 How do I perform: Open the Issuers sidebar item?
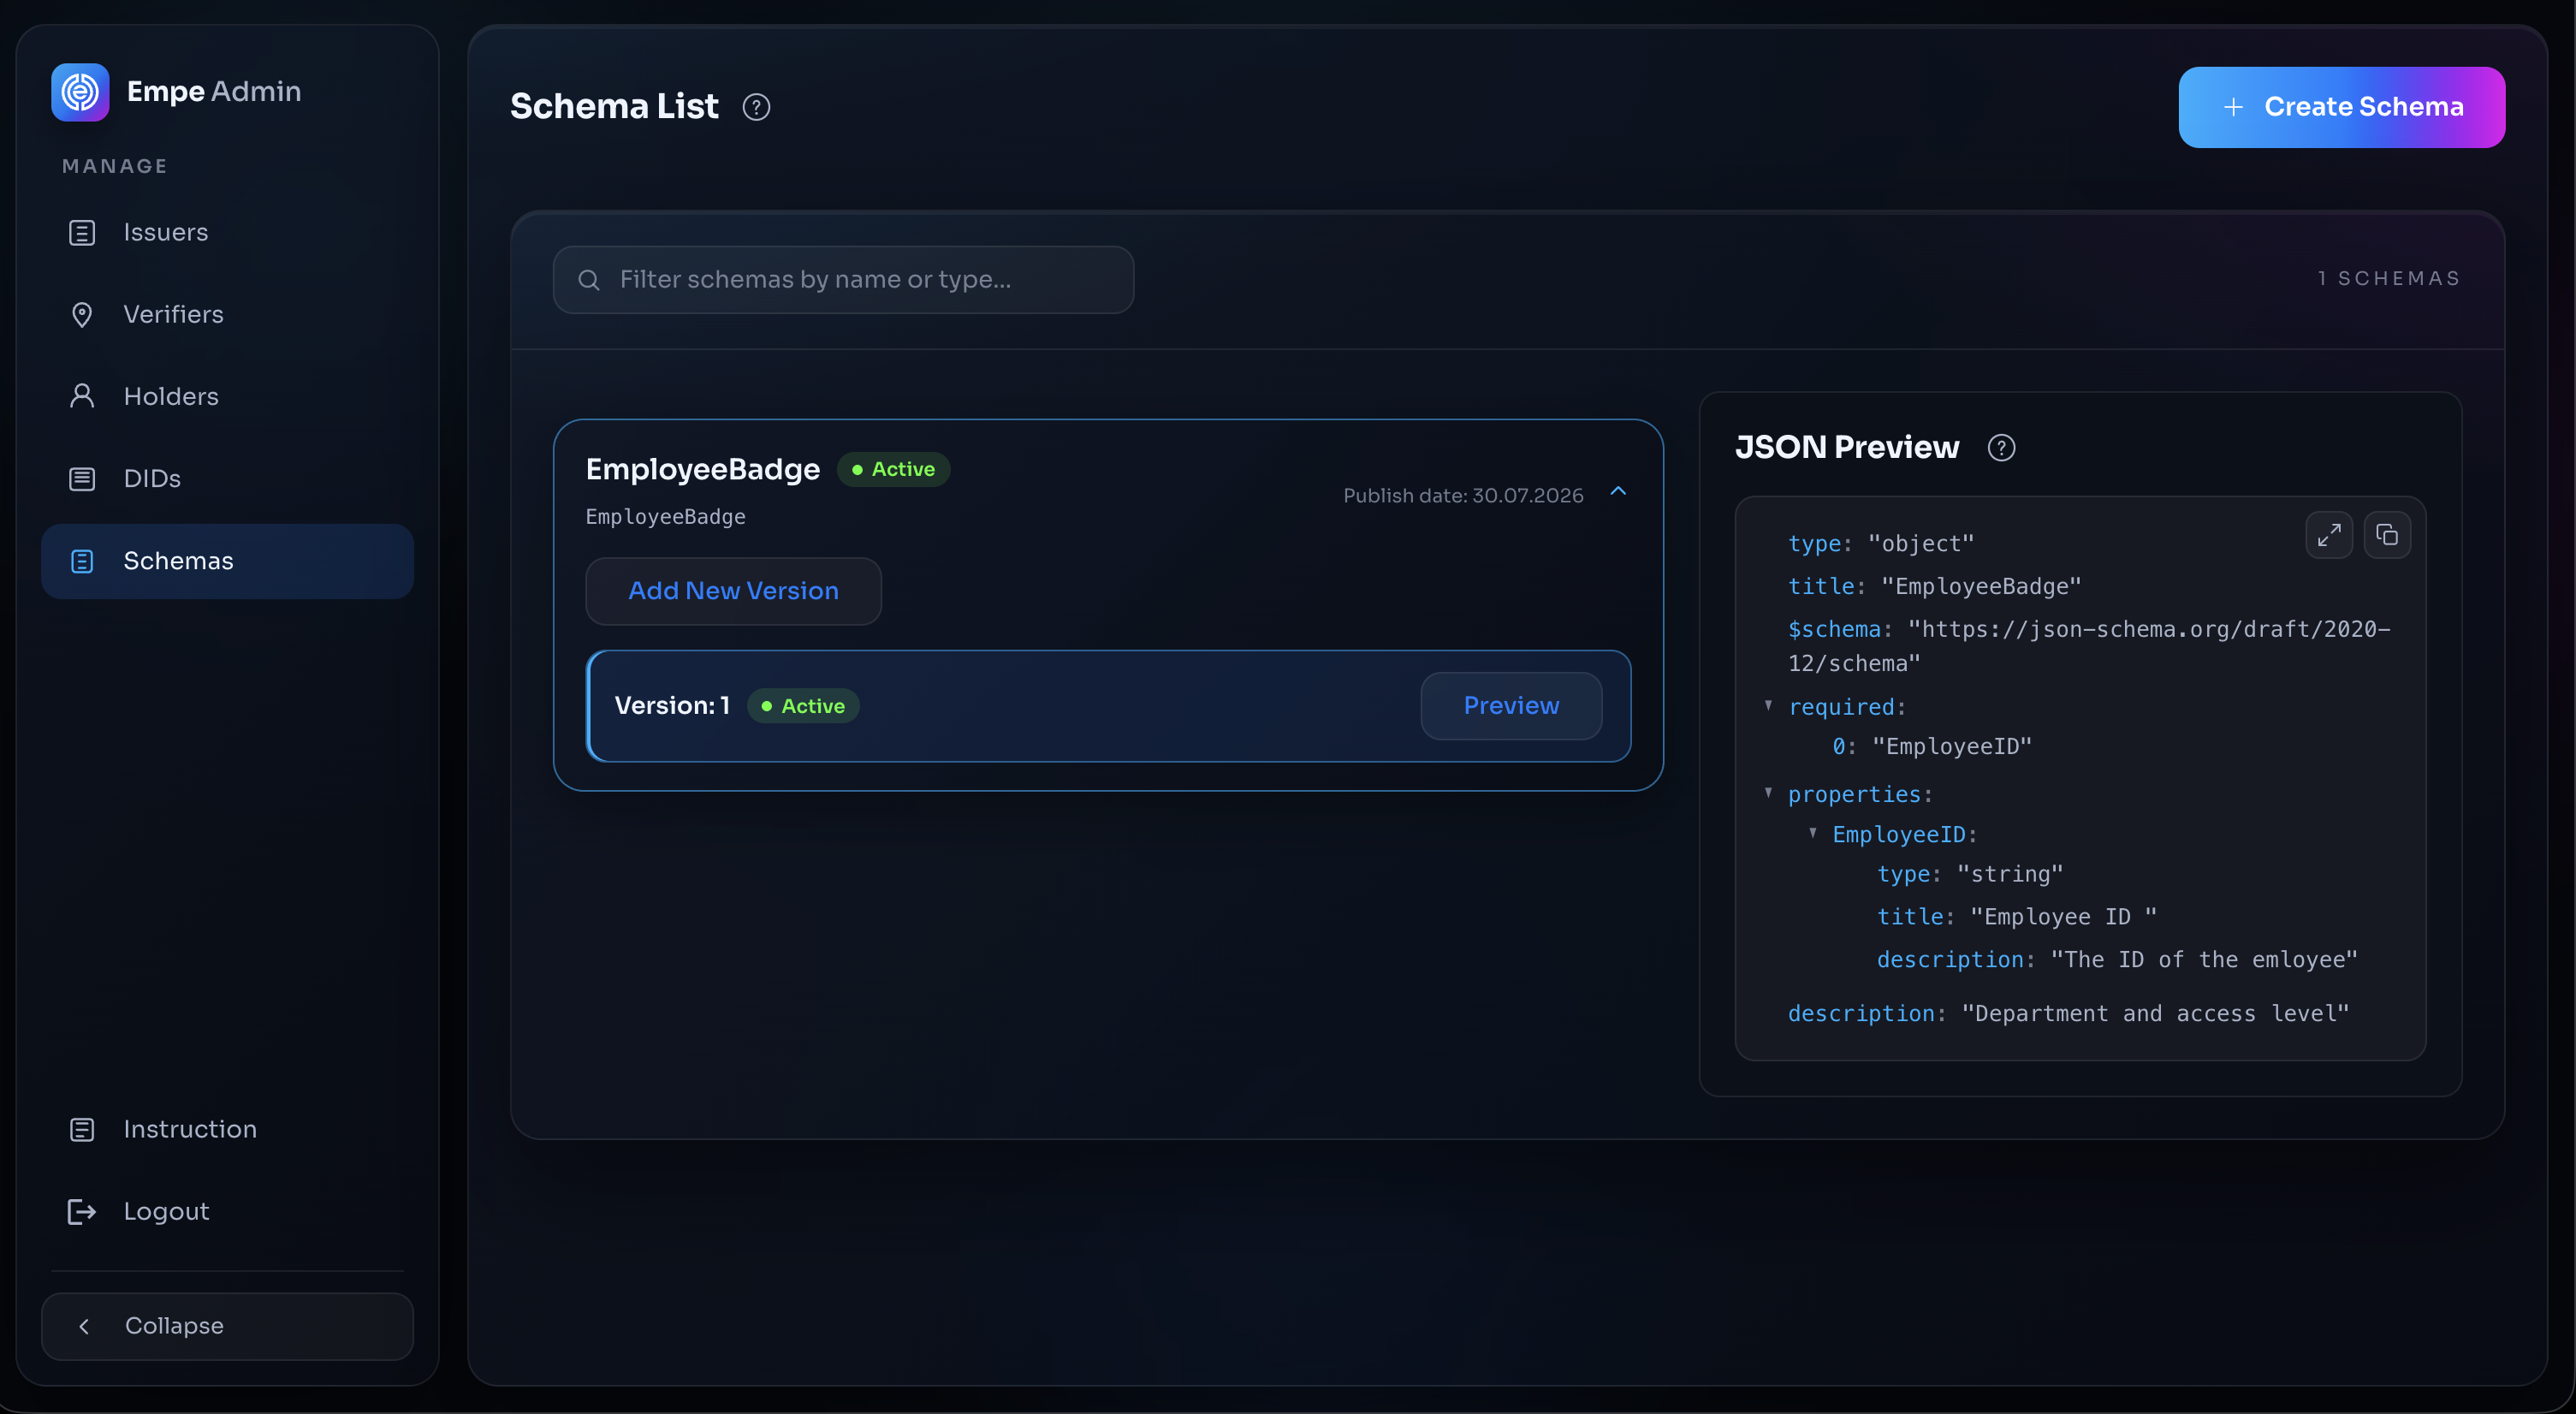point(227,232)
